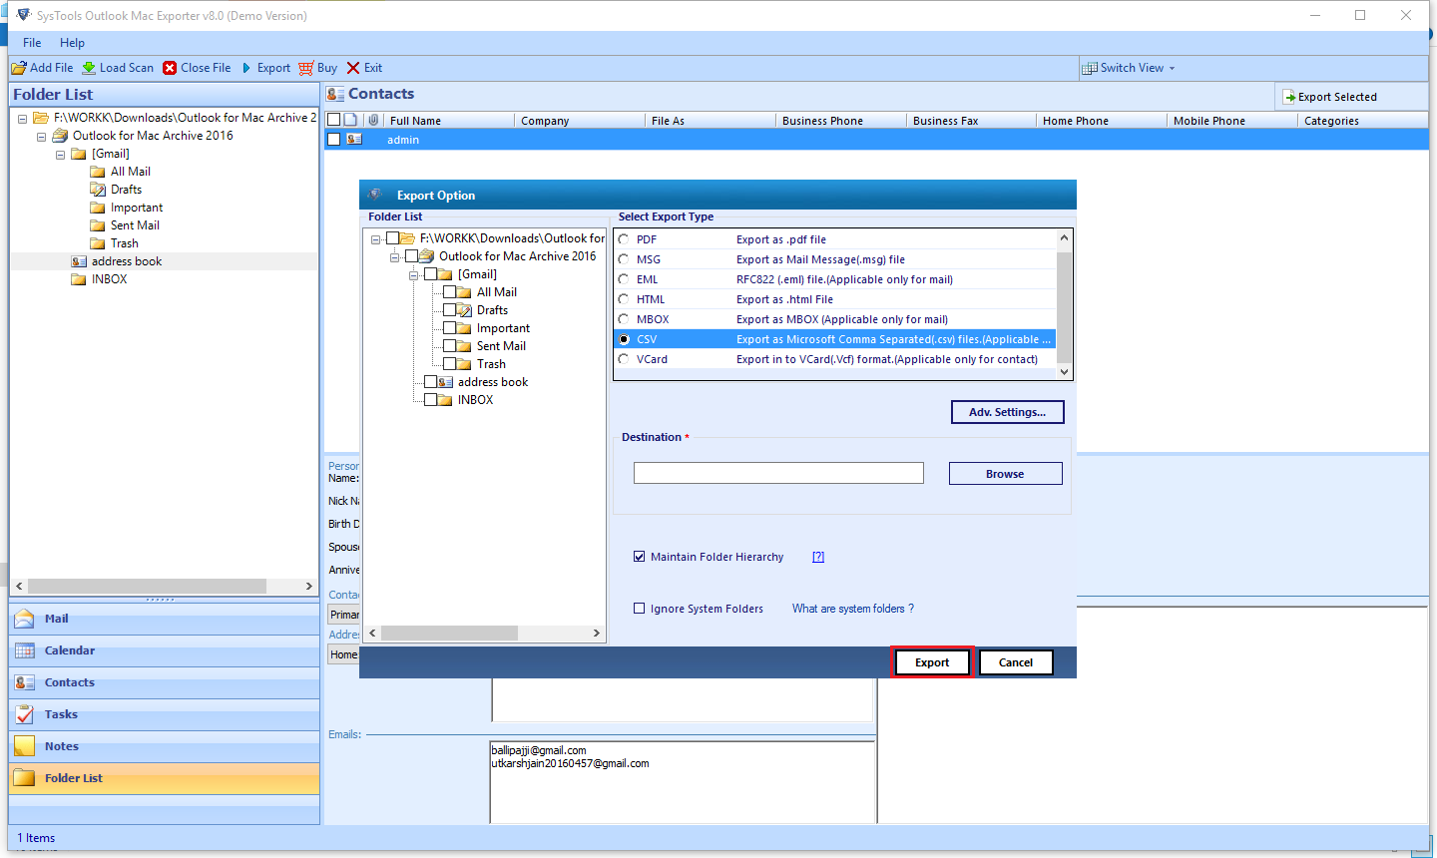The width and height of the screenshot is (1437, 858).
Task: Open Adv. Settings button
Action: pyautogui.click(x=1008, y=412)
